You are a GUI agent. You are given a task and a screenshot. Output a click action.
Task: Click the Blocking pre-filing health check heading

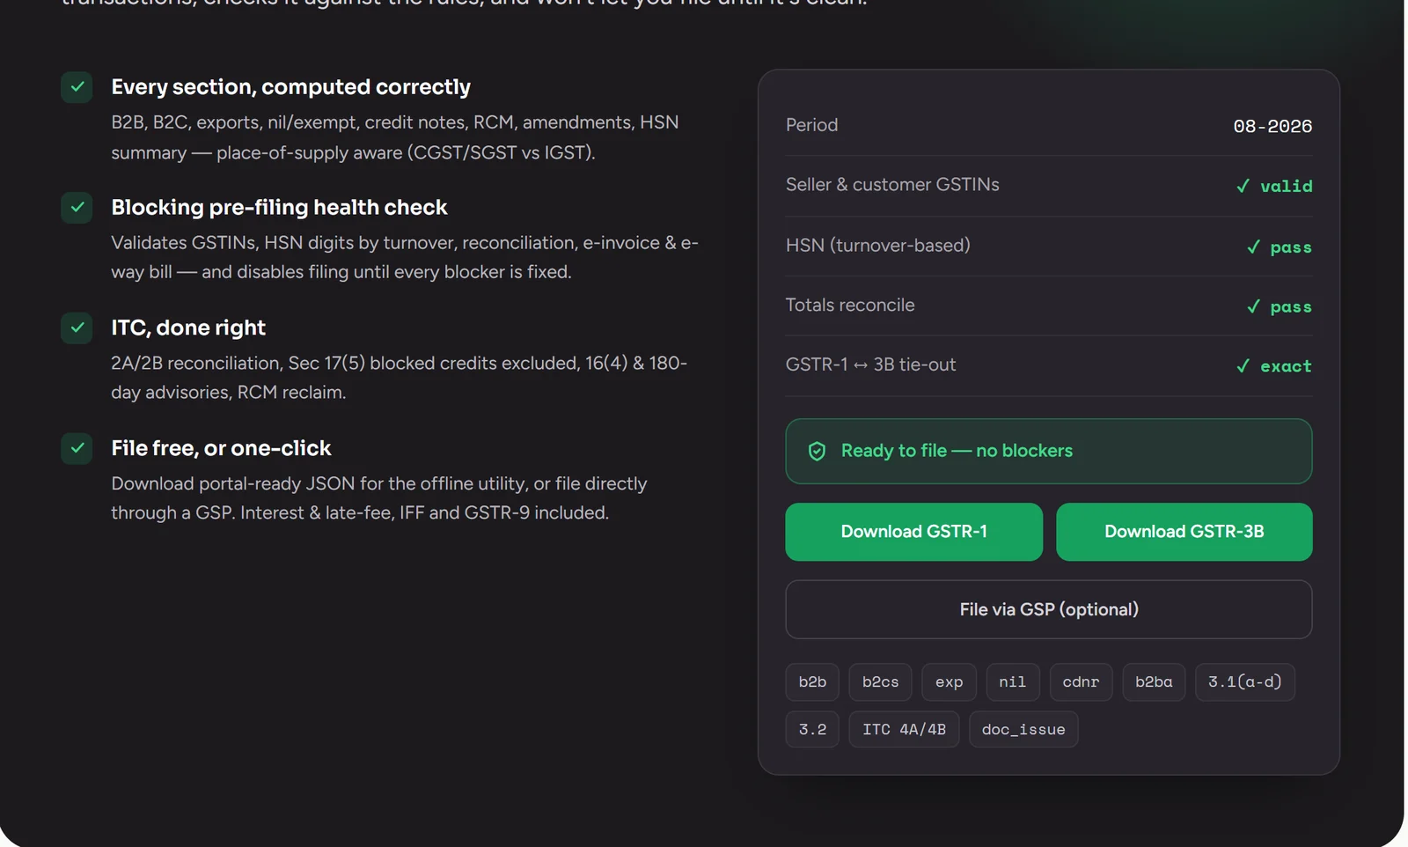tap(279, 208)
